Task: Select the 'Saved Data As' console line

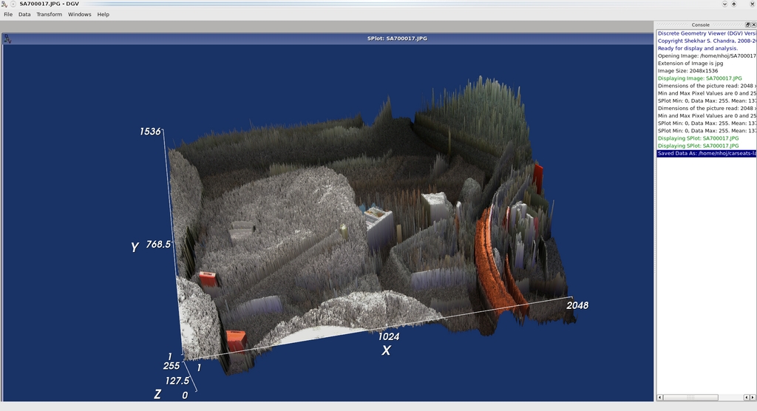Action: (x=706, y=153)
